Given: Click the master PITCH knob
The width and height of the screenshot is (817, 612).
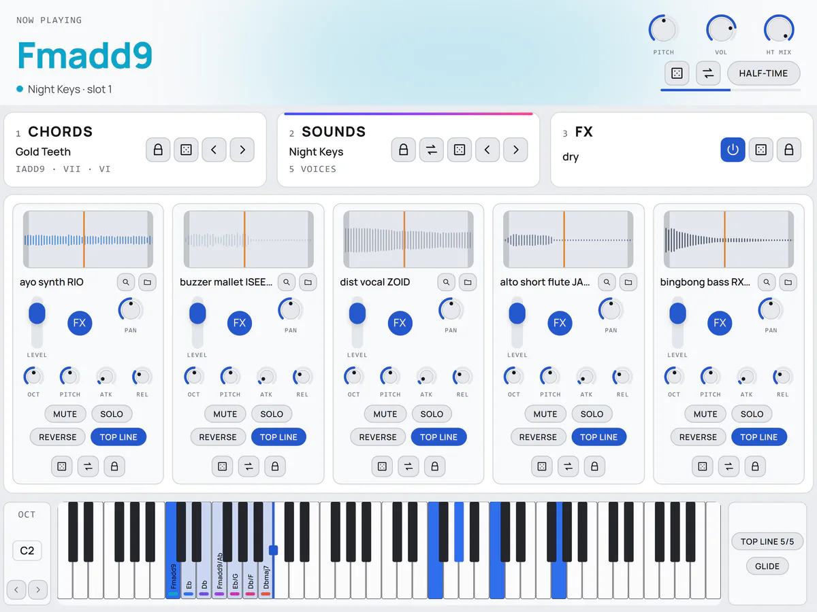Looking at the screenshot, I should coord(664,29).
